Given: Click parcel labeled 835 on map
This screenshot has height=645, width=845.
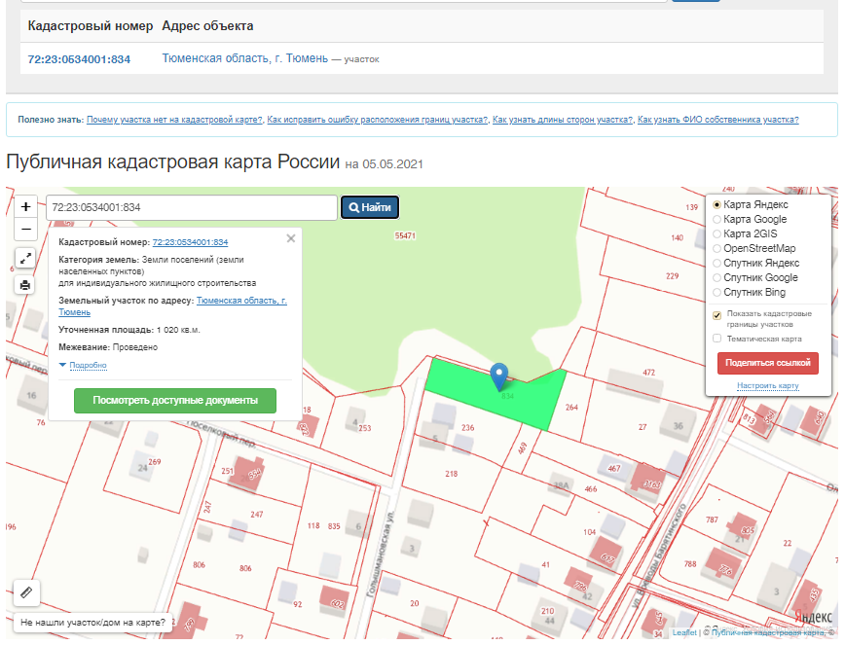Looking at the screenshot, I should click(x=334, y=526).
